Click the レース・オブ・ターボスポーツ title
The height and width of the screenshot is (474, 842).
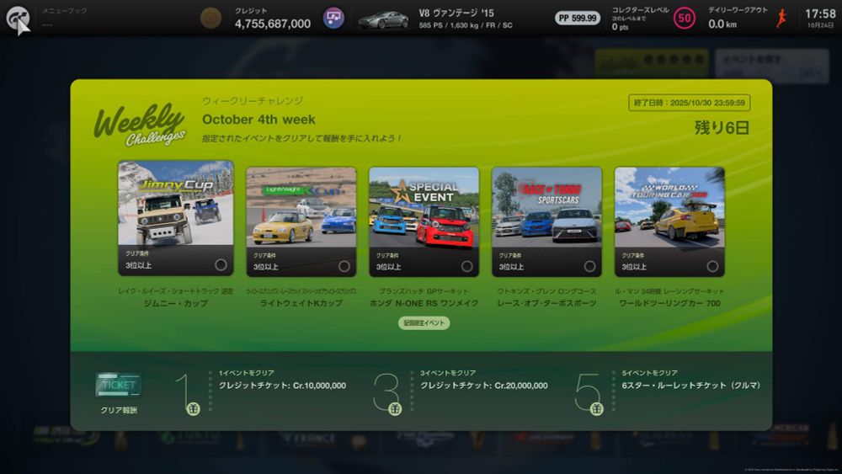[546, 303]
